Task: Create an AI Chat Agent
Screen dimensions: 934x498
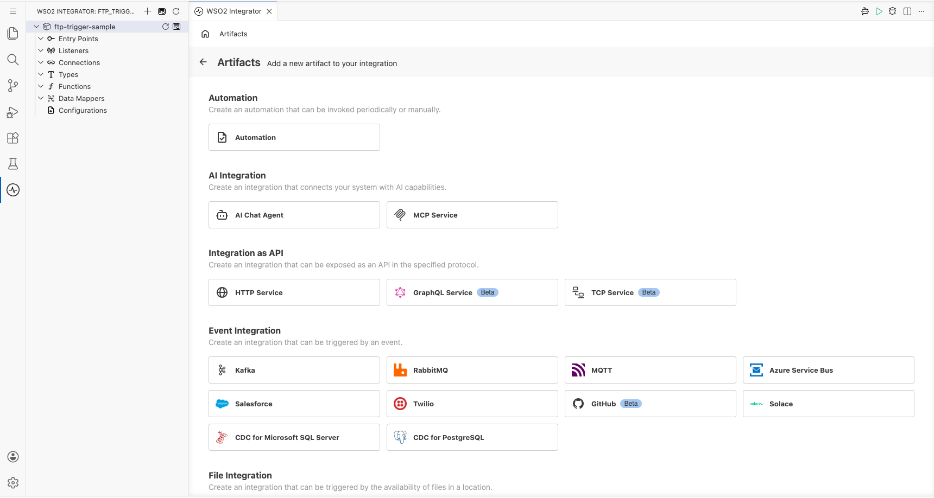Action: pos(294,215)
